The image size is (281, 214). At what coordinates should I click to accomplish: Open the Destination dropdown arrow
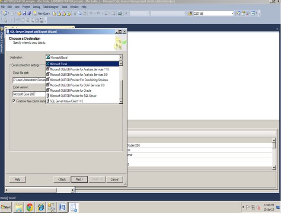[121, 57]
